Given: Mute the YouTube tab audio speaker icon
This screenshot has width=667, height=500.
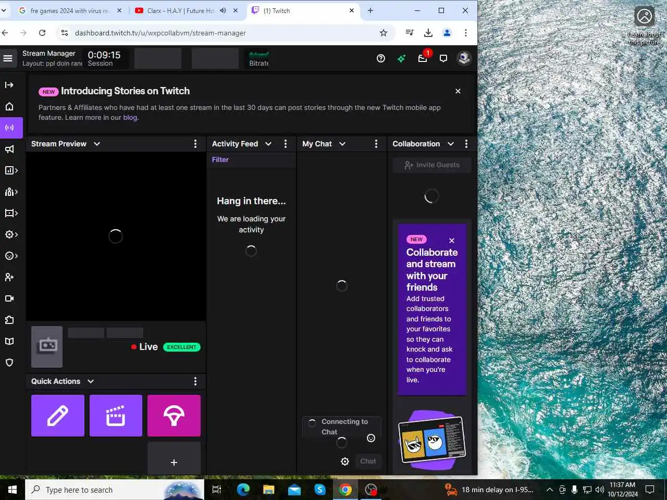Looking at the screenshot, I should pos(223,10).
